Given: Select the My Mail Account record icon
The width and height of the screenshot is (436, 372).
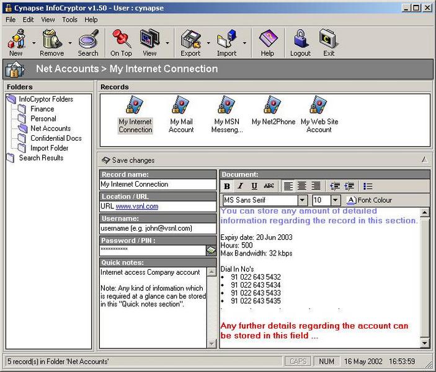Looking at the screenshot, I should click(181, 105).
